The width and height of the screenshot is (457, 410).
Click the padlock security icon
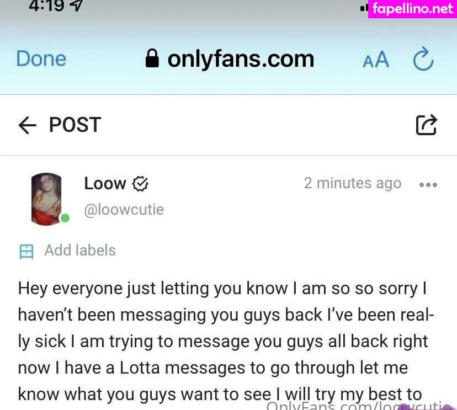click(152, 58)
